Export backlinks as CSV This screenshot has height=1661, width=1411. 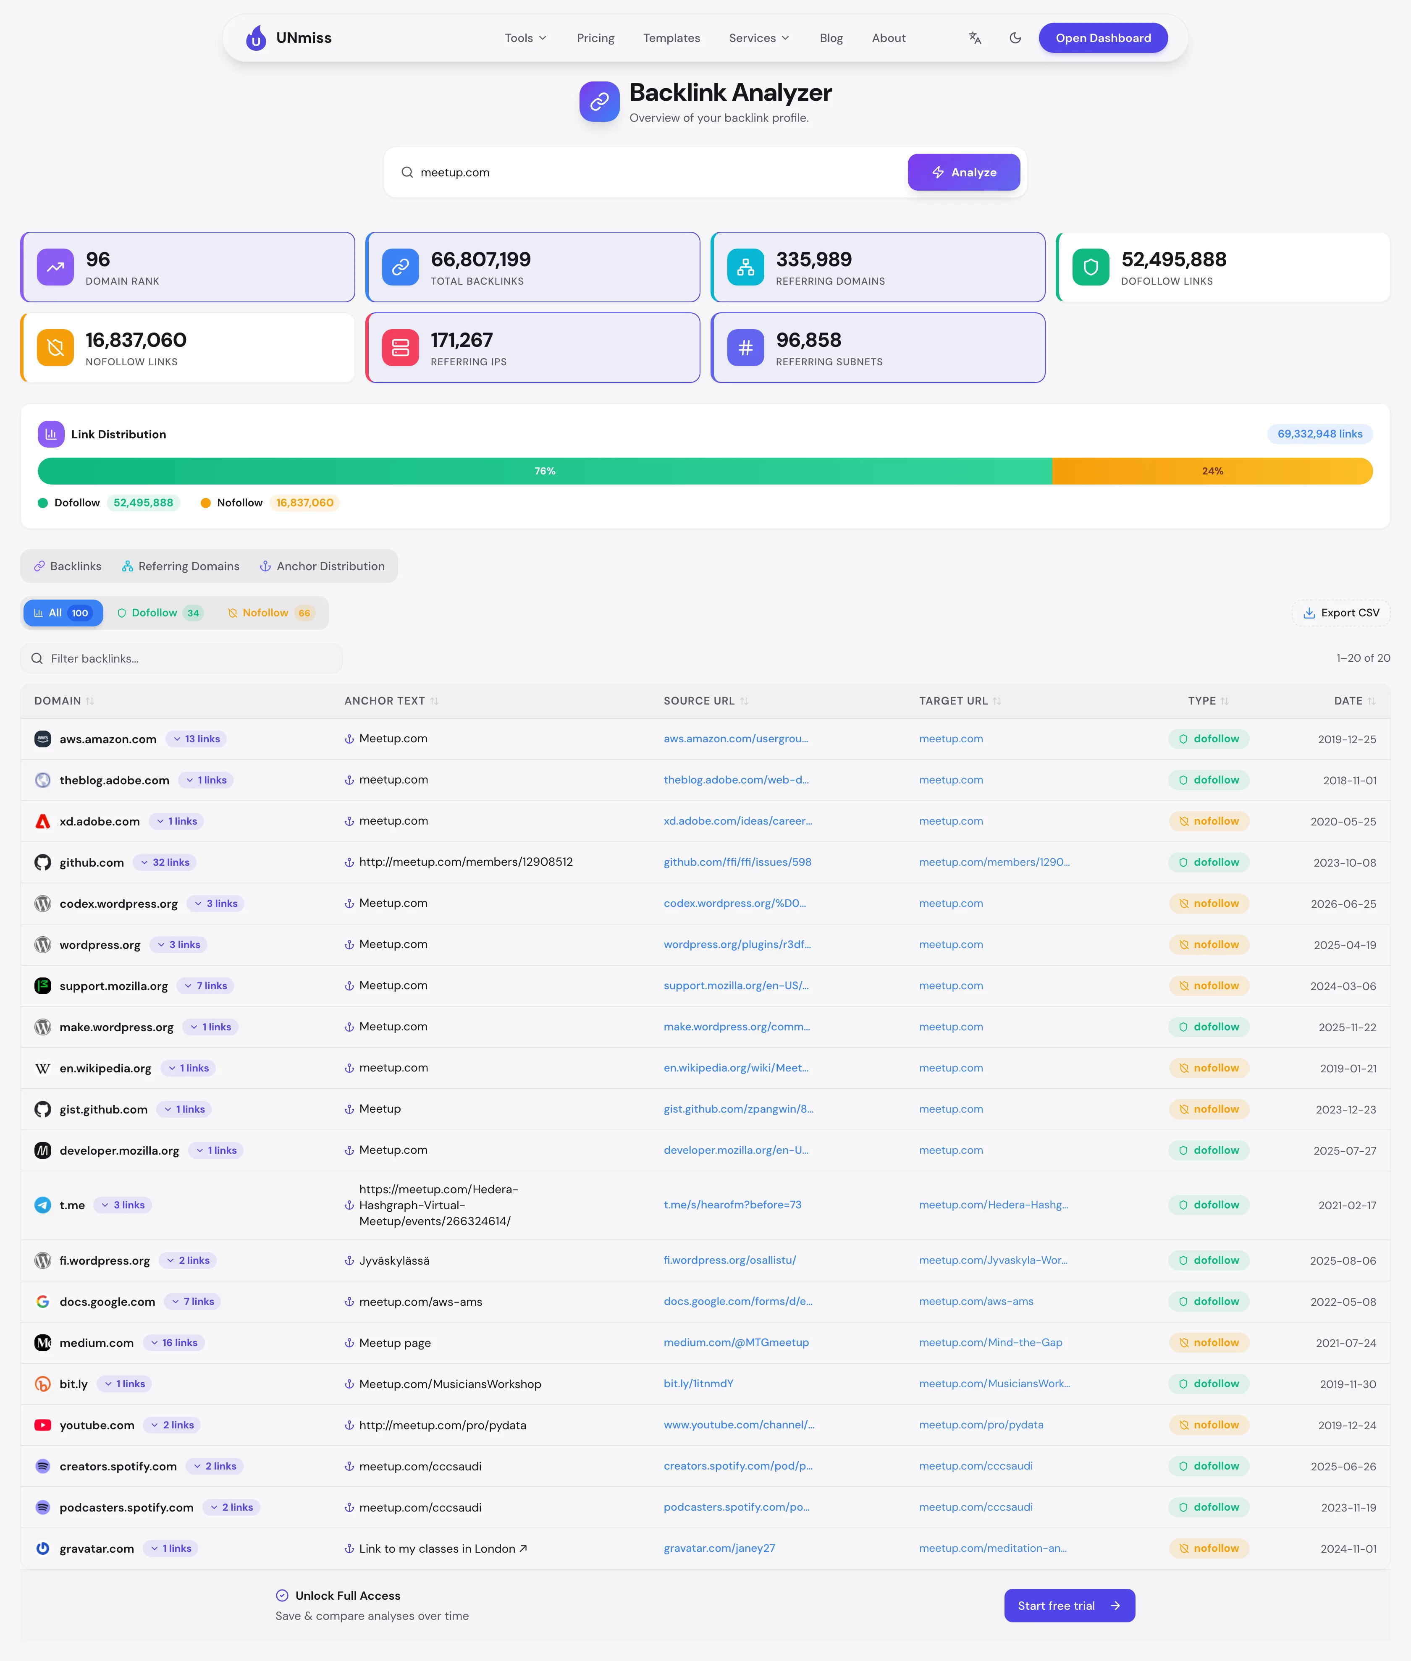(x=1340, y=613)
